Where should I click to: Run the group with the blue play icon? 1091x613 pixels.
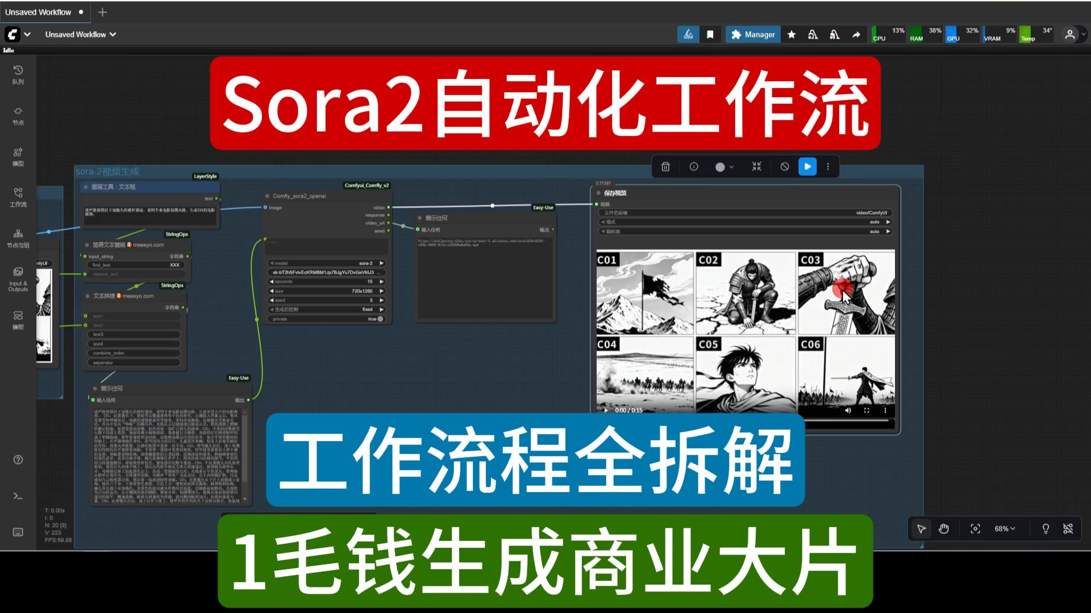[807, 166]
